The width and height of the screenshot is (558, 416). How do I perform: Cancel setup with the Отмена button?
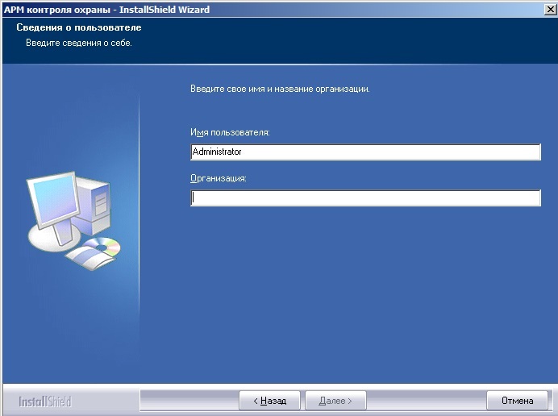[517, 401]
